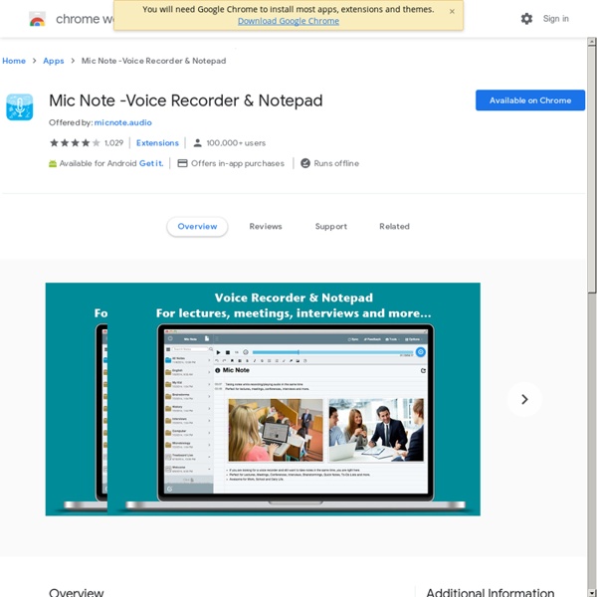Click the page vertical scrollbar thumb
Screen dimensions: 597x597
click(x=591, y=169)
